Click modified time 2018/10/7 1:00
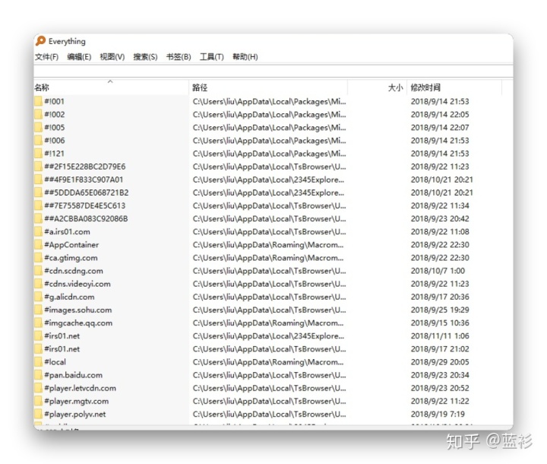This screenshot has height=464, width=547. pos(438,271)
